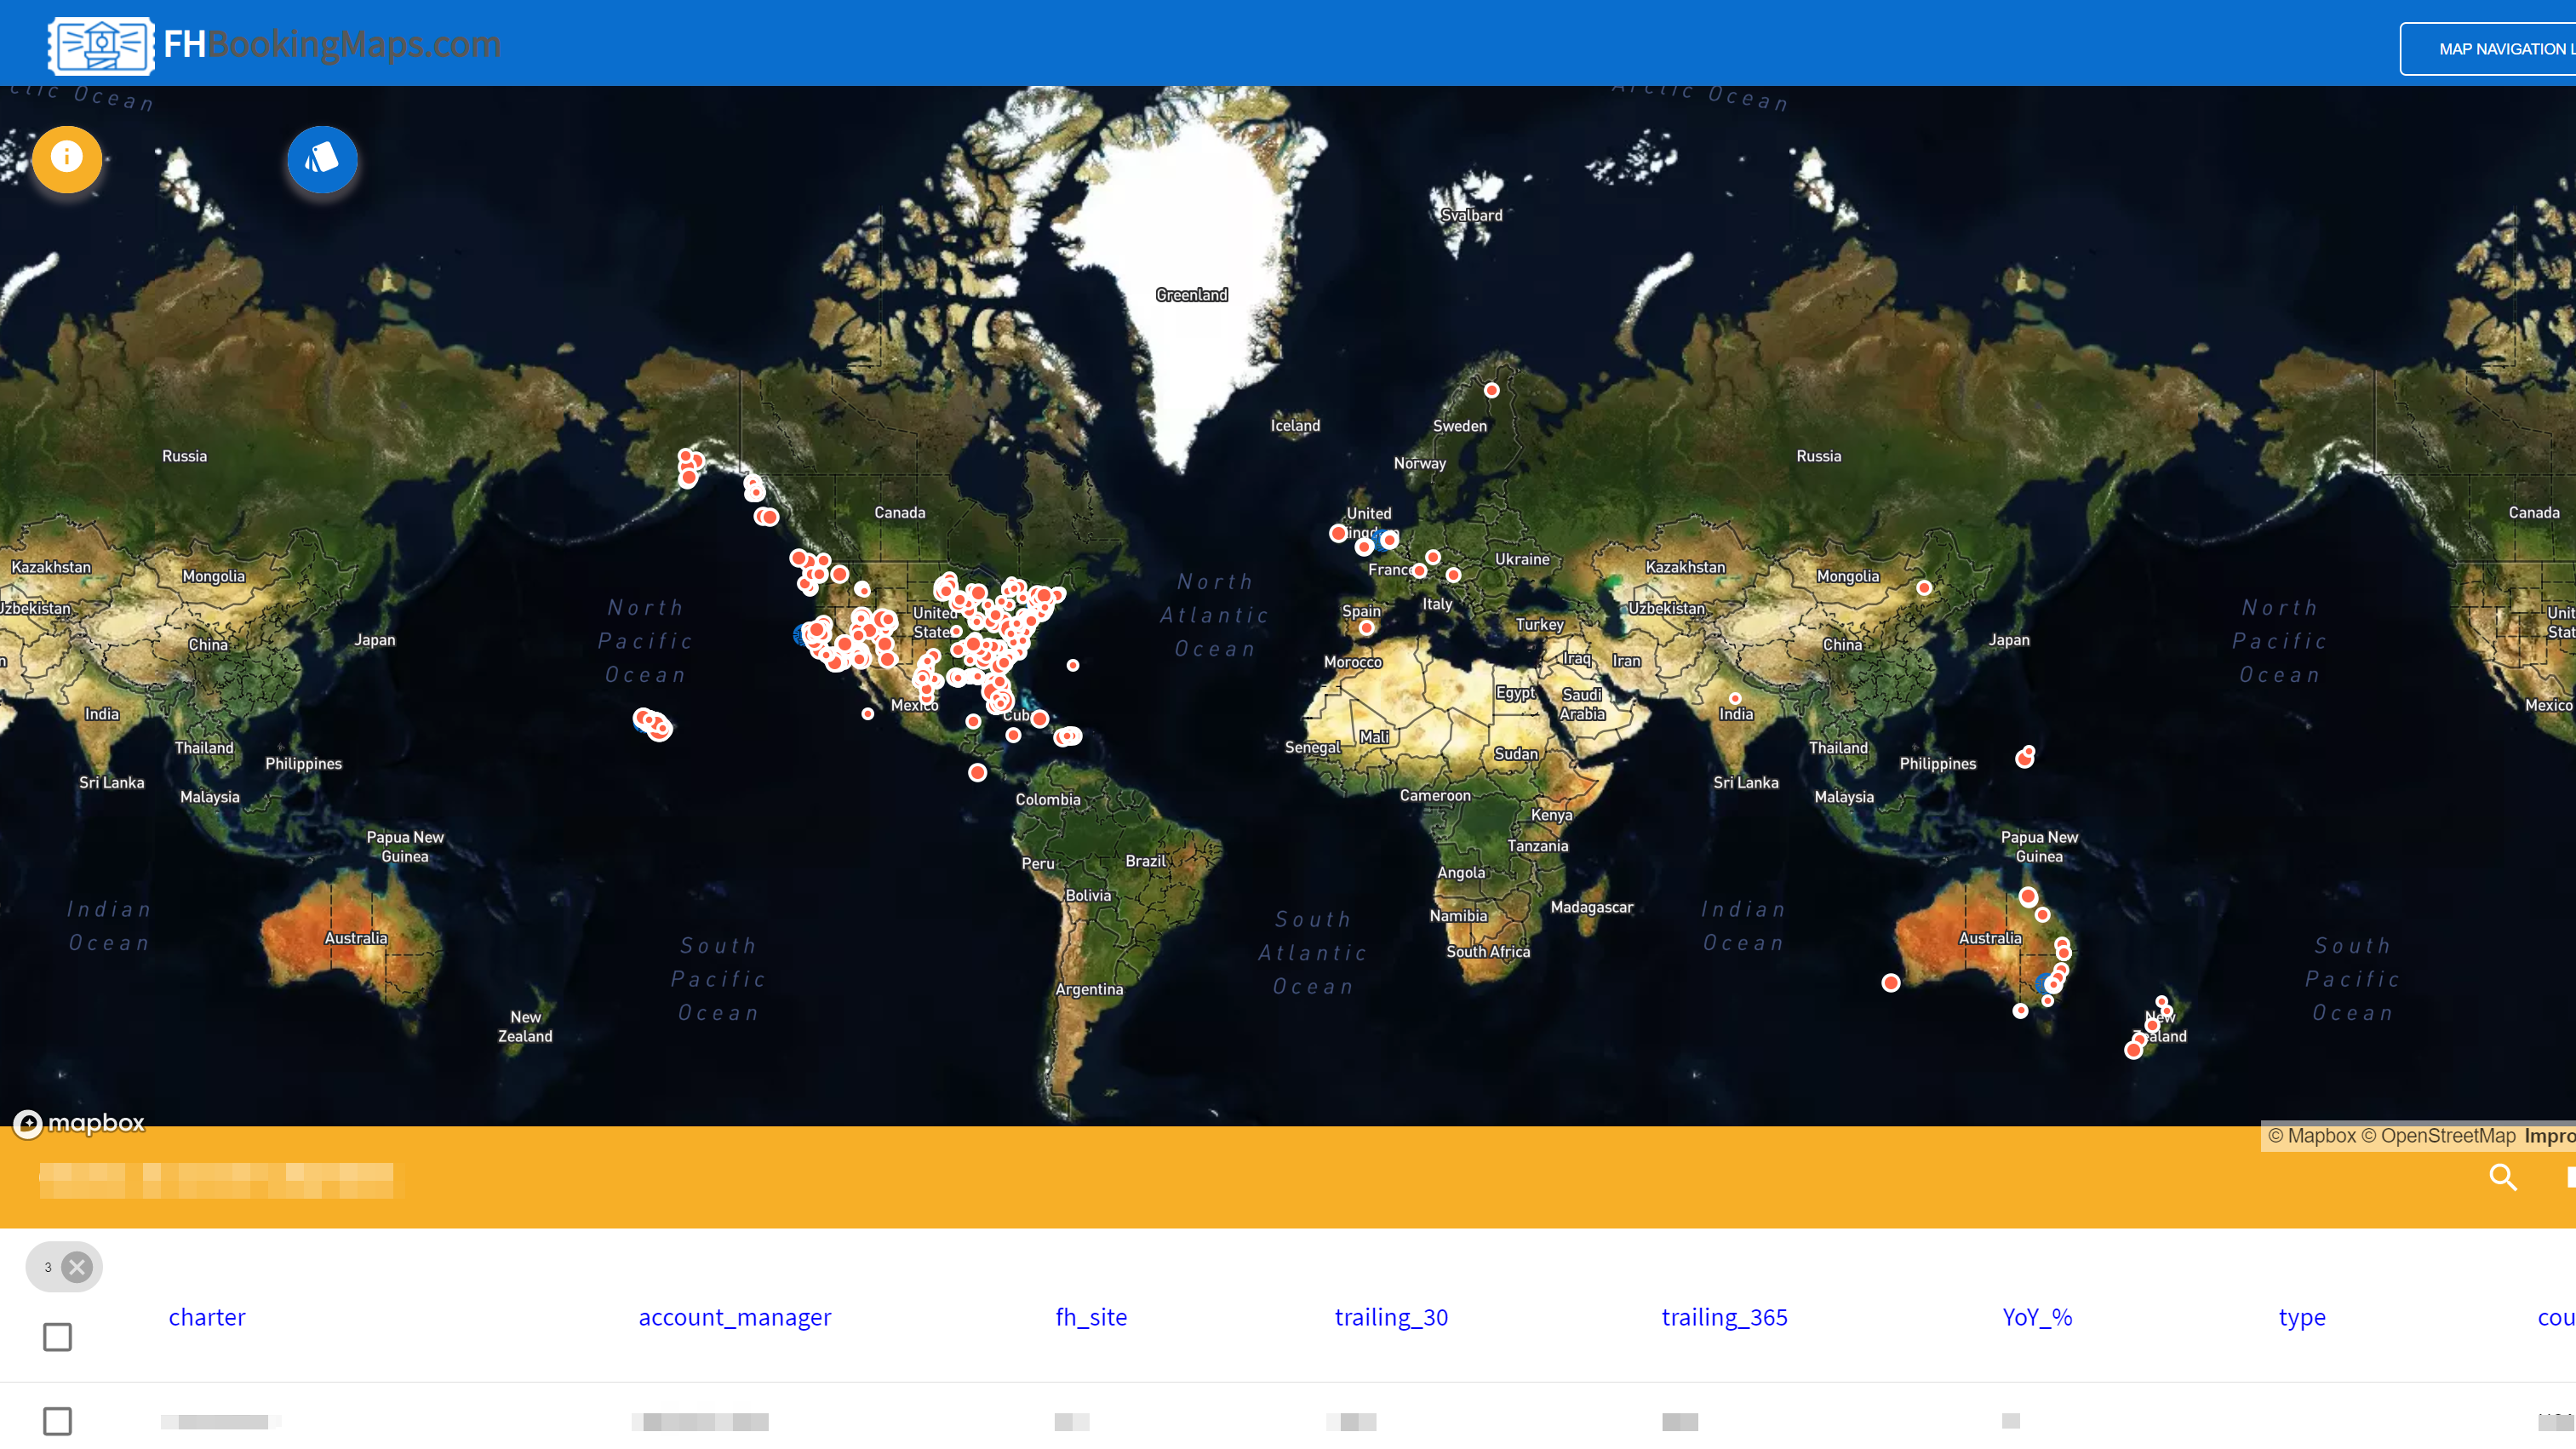This screenshot has width=2576, height=1449.
Task: Tick the first data row checkbox
Action: pos(58,1420)
